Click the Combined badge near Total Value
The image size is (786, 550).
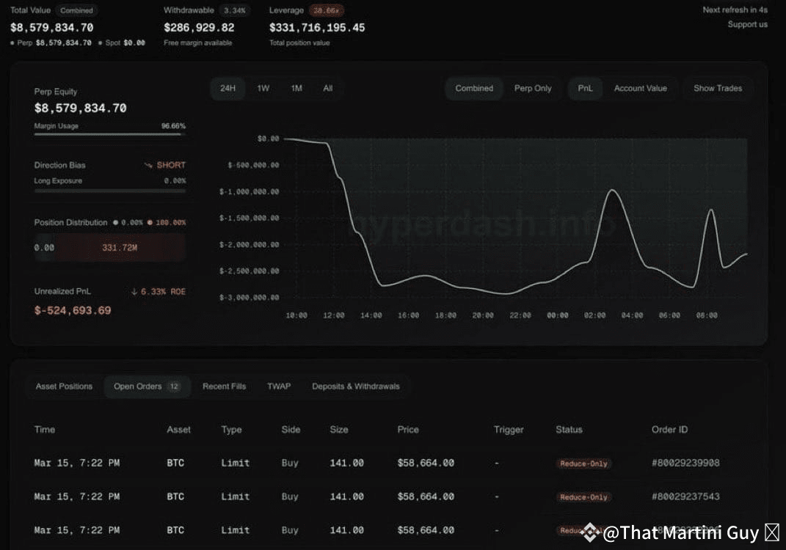77,10
